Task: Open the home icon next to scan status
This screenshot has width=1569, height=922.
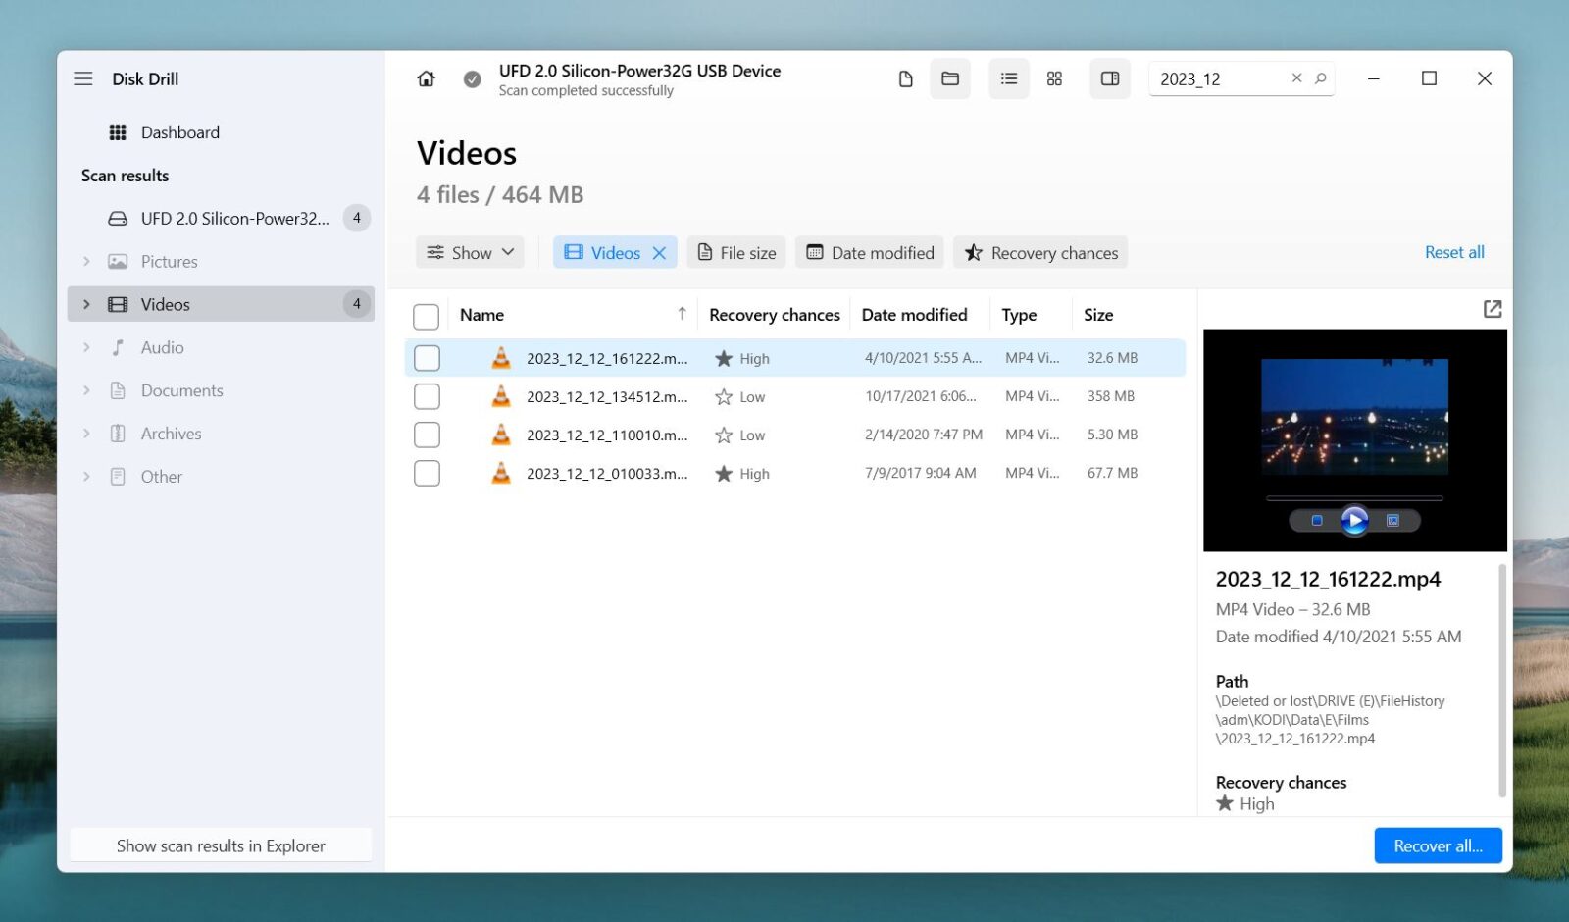Action: 426,78
